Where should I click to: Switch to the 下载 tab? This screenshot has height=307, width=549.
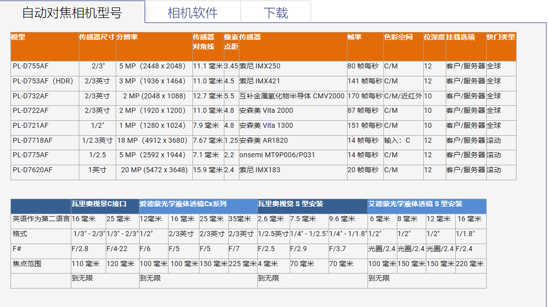pos(276,13)
